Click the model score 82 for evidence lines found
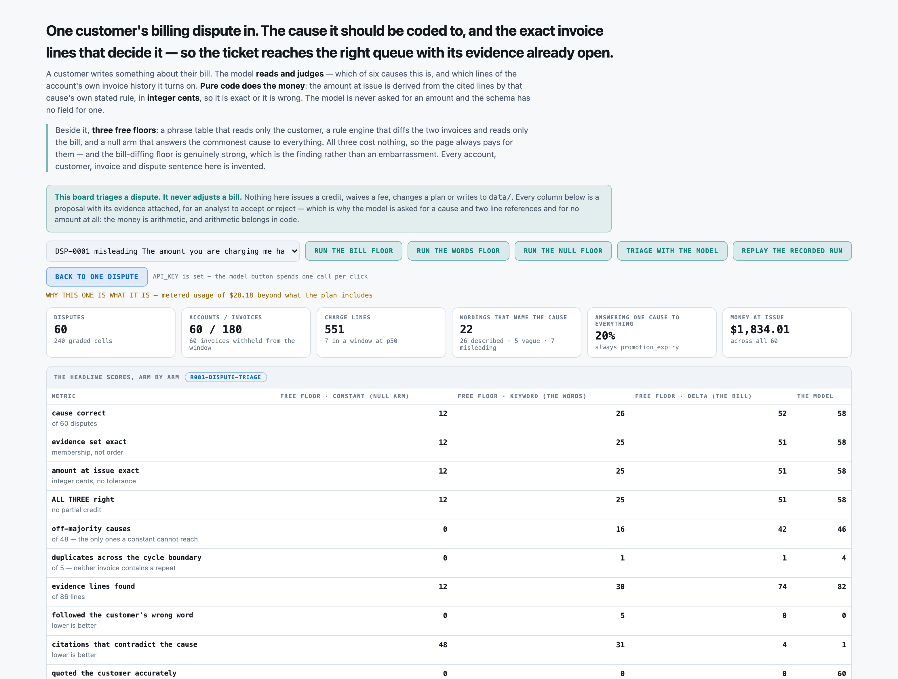 pos(842,587)
